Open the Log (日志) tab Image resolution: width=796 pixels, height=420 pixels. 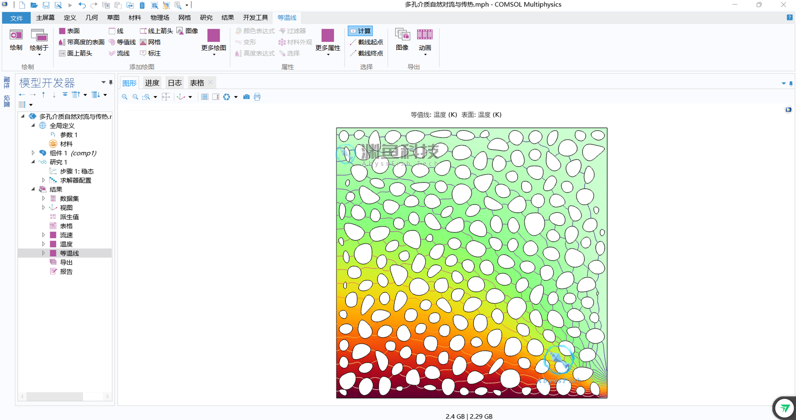174,83
